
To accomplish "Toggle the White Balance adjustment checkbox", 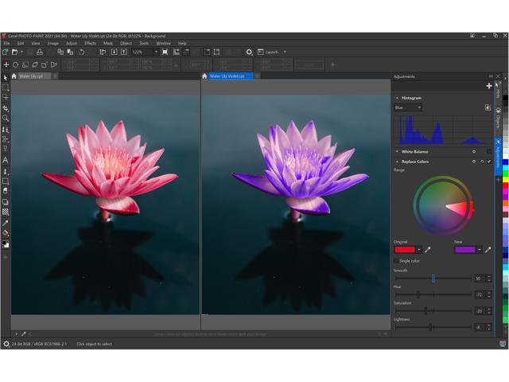I will pyautogui.click(x=489, y=151).
